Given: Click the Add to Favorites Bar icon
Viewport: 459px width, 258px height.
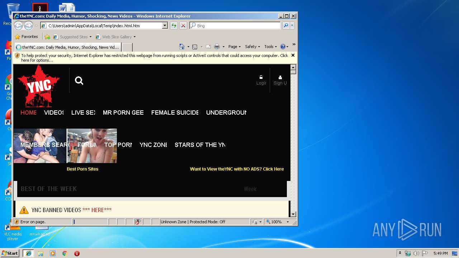Looking at the screenshot, I should 47,37.
